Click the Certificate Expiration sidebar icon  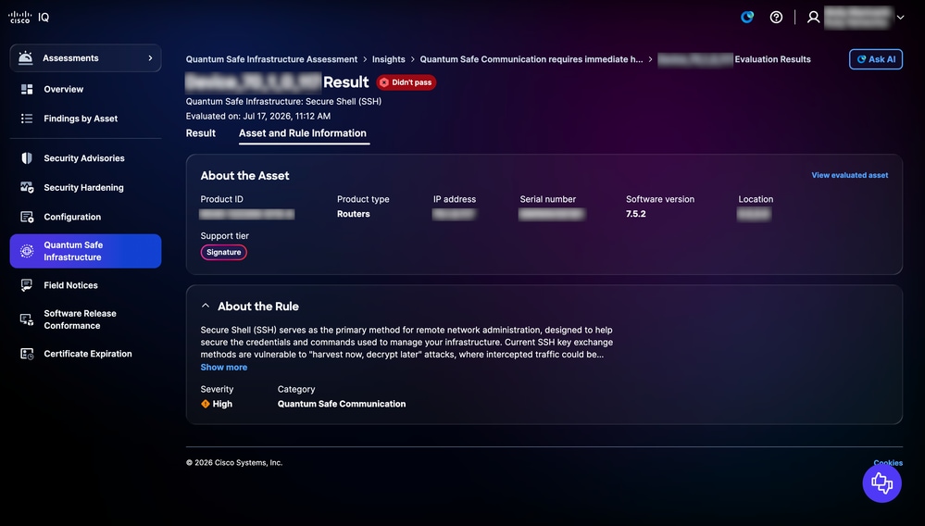[27, 354]
